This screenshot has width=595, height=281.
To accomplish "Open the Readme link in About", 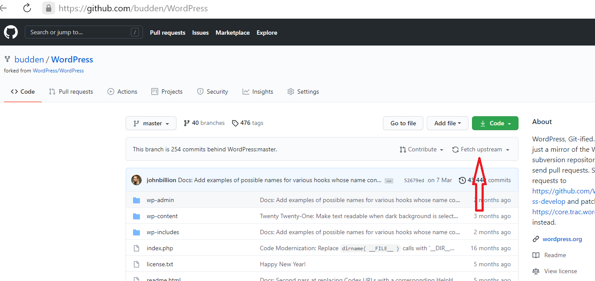I will click(x=555, y=255).
